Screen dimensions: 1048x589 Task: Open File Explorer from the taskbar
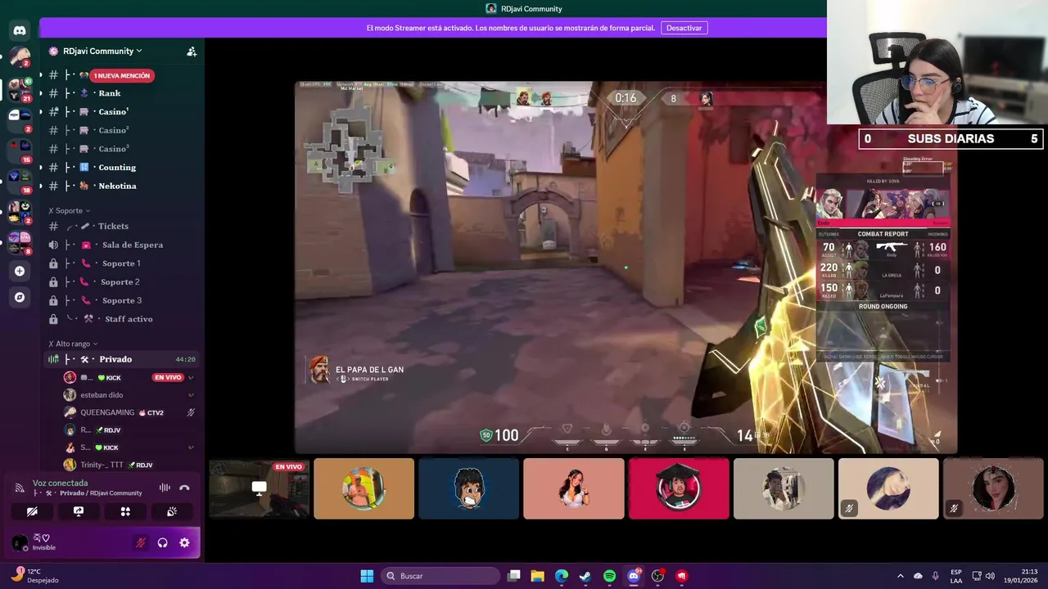(x=538, y=576)
